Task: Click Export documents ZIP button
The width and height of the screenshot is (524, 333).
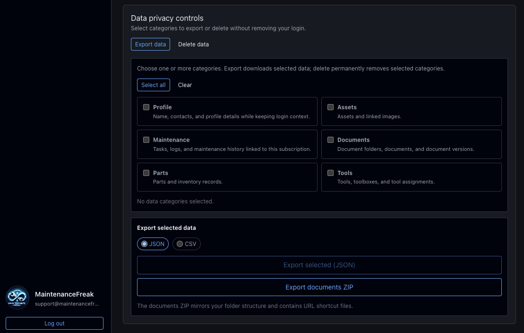Action: 319,287
